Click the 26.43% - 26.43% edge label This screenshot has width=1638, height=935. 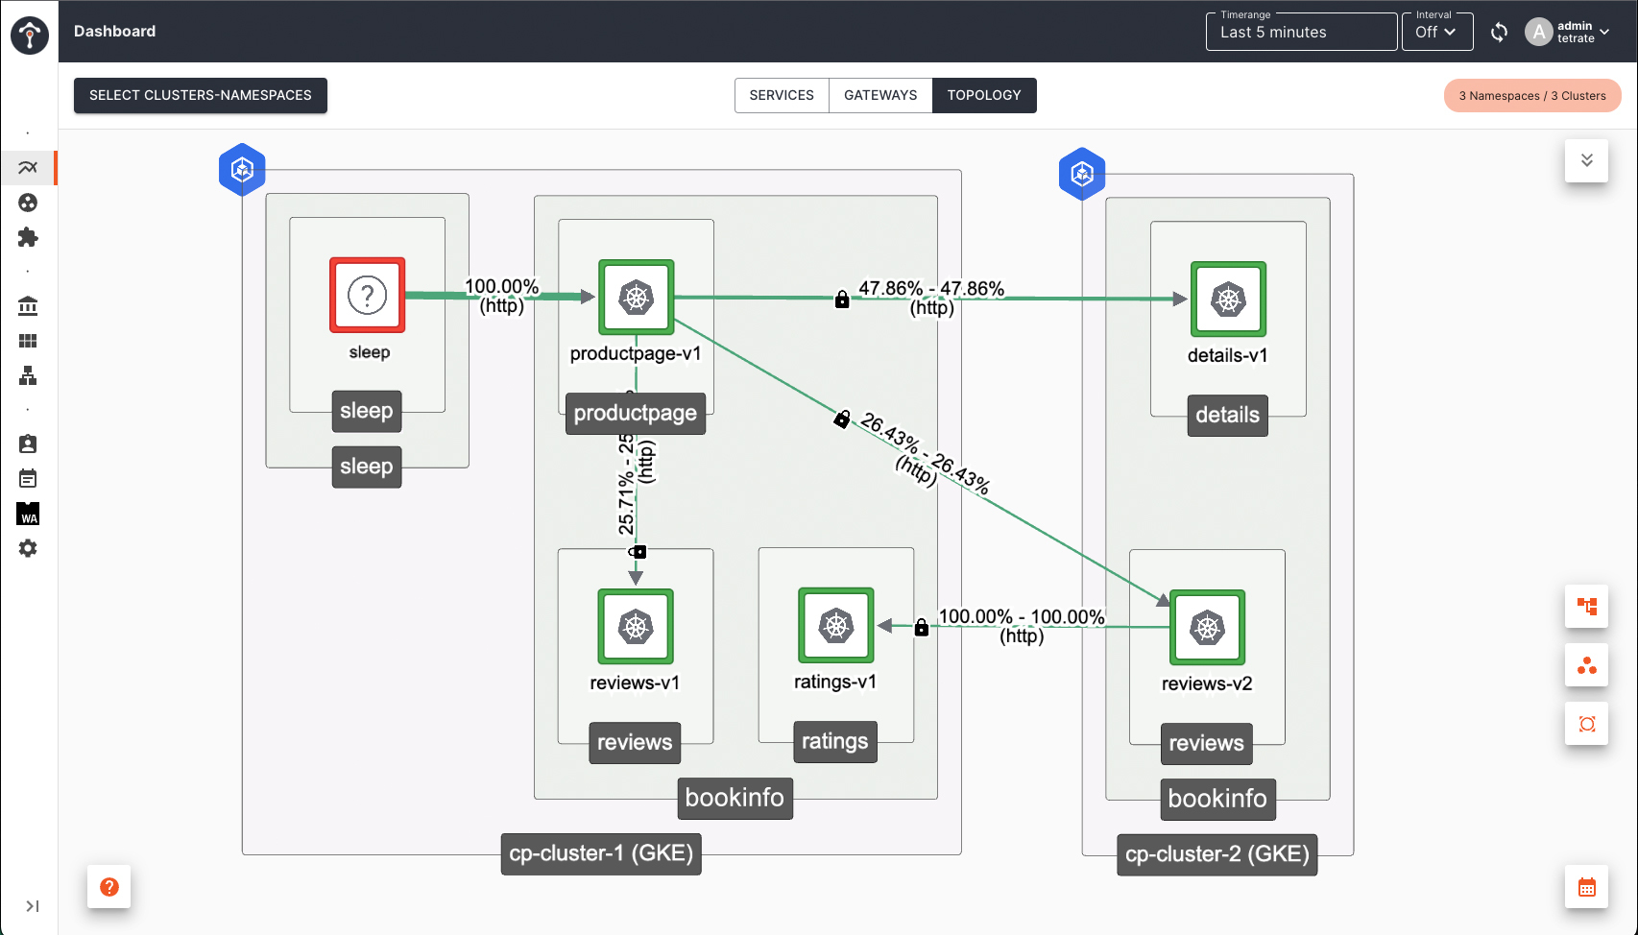(923, 455)
